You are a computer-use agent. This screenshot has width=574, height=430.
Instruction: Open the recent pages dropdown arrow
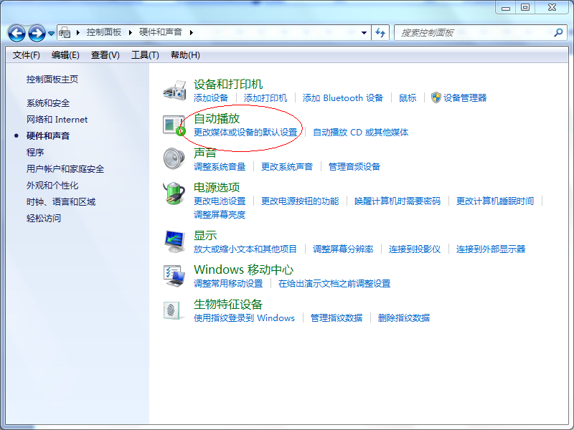52,33
